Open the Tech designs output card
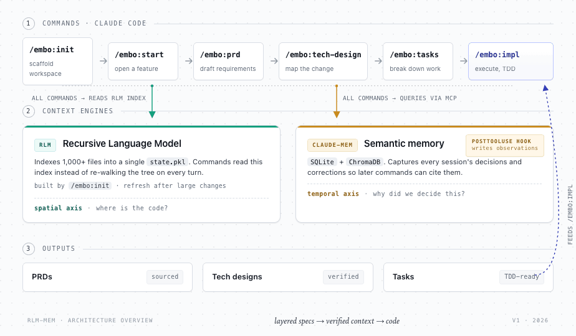 coord(288,278)
